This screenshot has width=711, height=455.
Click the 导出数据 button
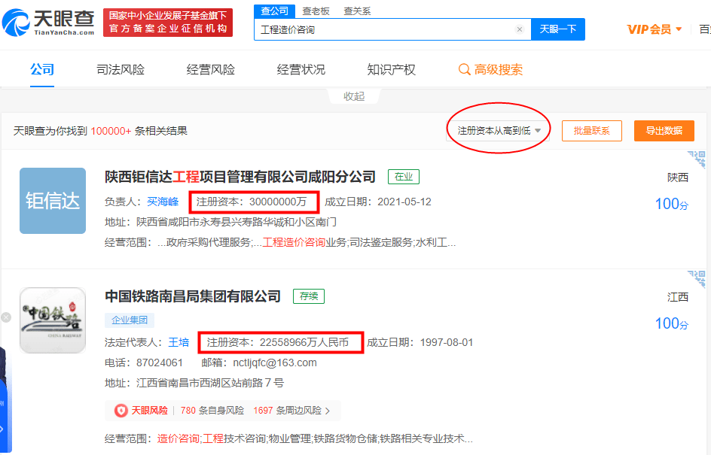click(664, 131)
